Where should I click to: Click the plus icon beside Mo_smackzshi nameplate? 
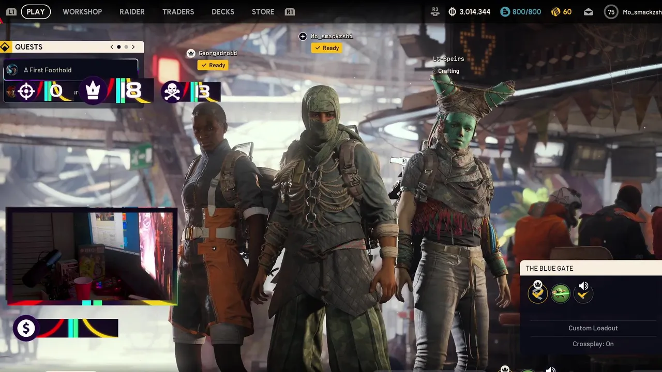point(303,36)
